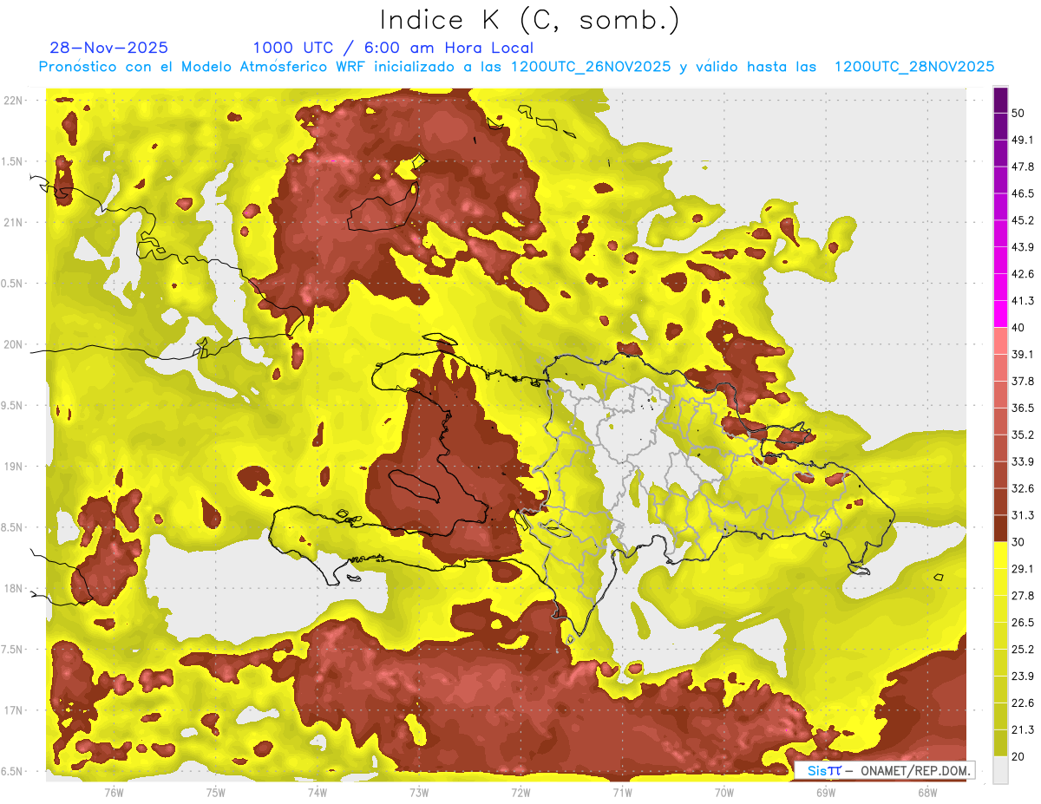Click the colorbar value "50"
1041x804 pixels.
click(x=1018, y=113)
